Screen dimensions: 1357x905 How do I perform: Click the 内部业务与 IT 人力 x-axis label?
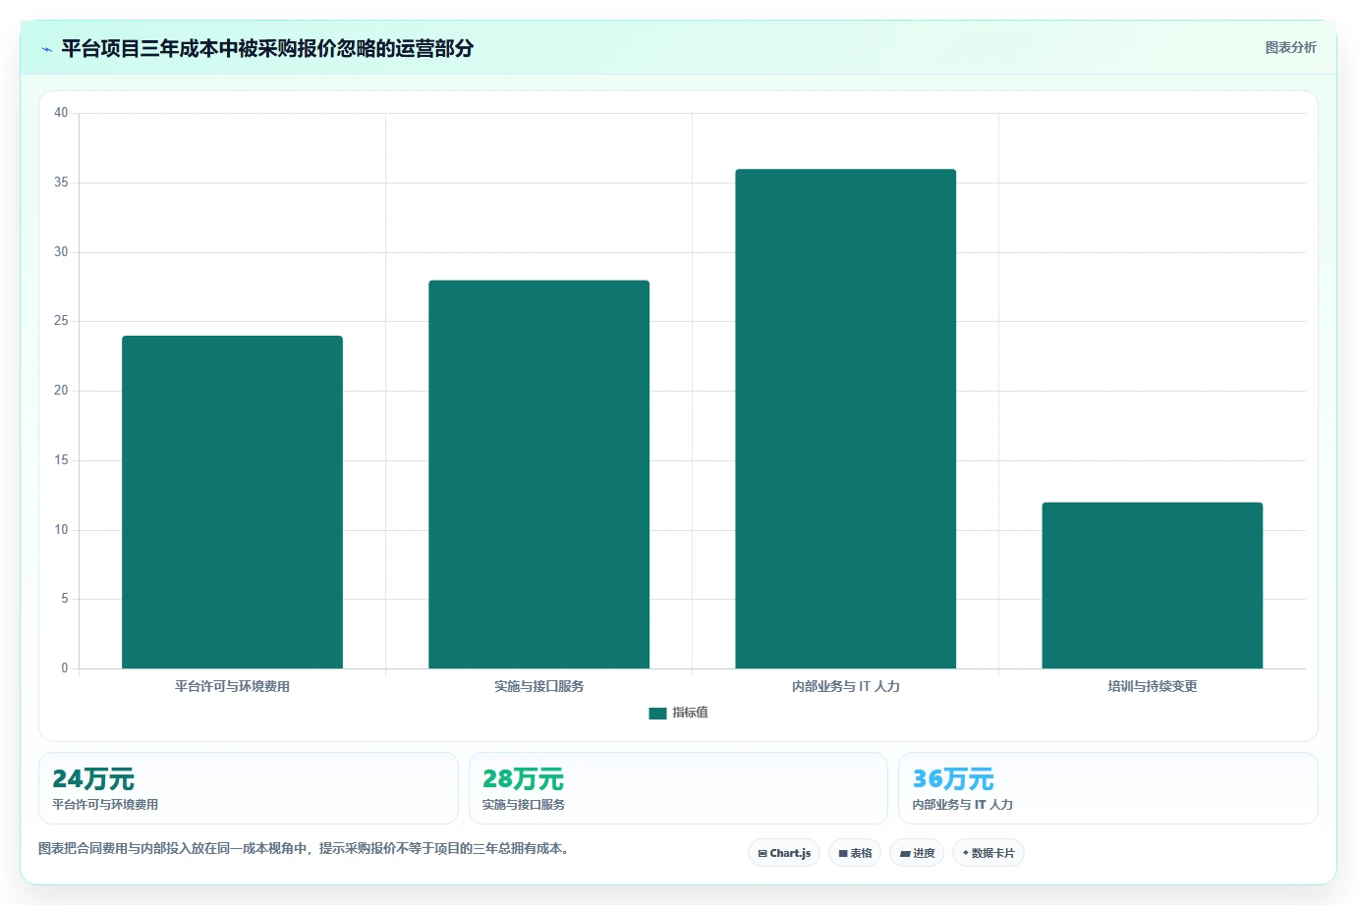click(845, 686)
